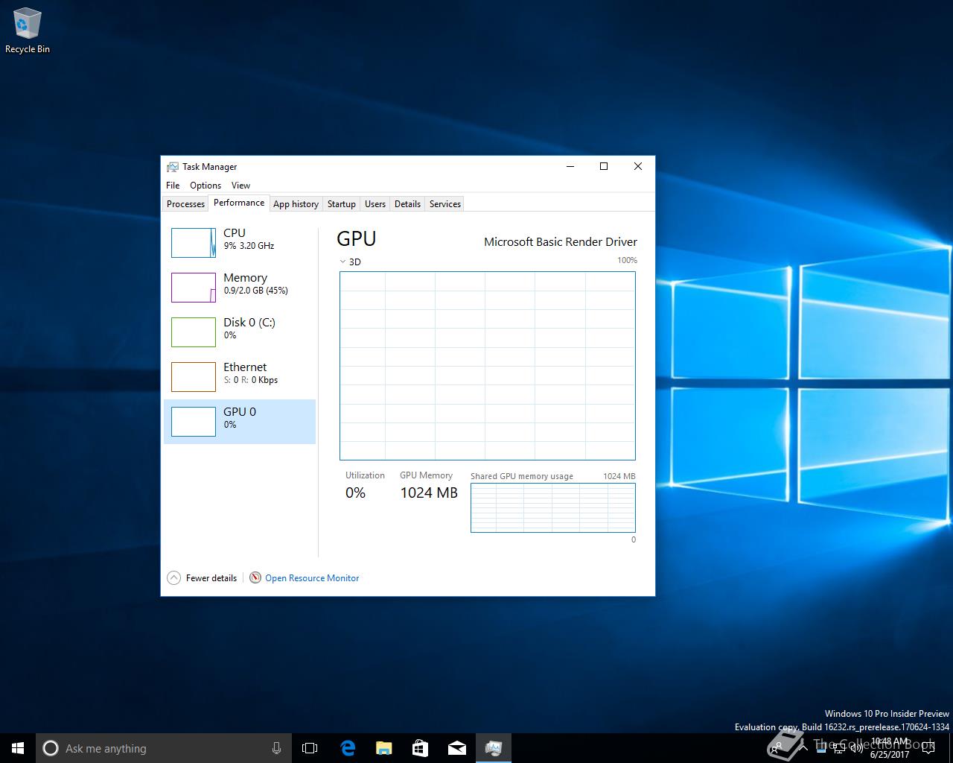Select the Ethernet performance item
Viewport: 953px width, 763px height.
[240, 377]
